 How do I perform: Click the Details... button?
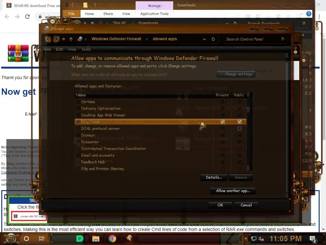click(214, 177)
